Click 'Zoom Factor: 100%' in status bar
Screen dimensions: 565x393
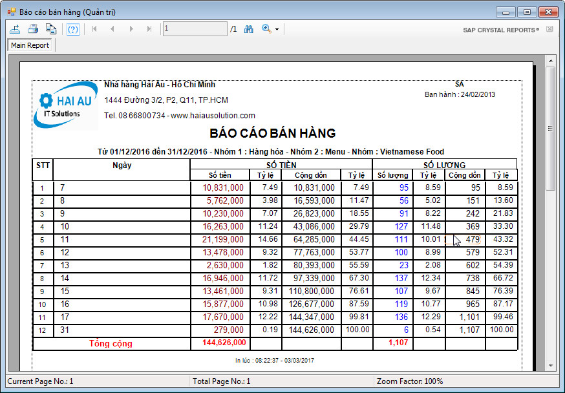click(x=410, y=381)
